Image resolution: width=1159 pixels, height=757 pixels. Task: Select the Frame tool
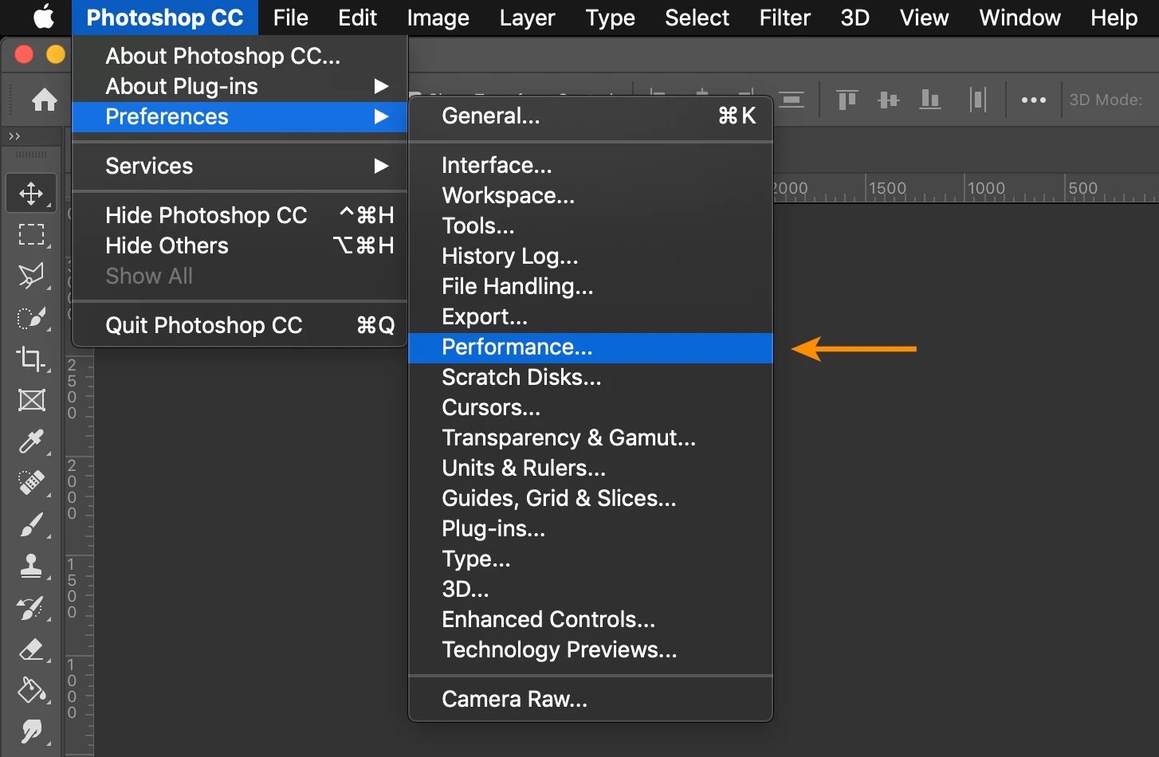coord(31,400)
